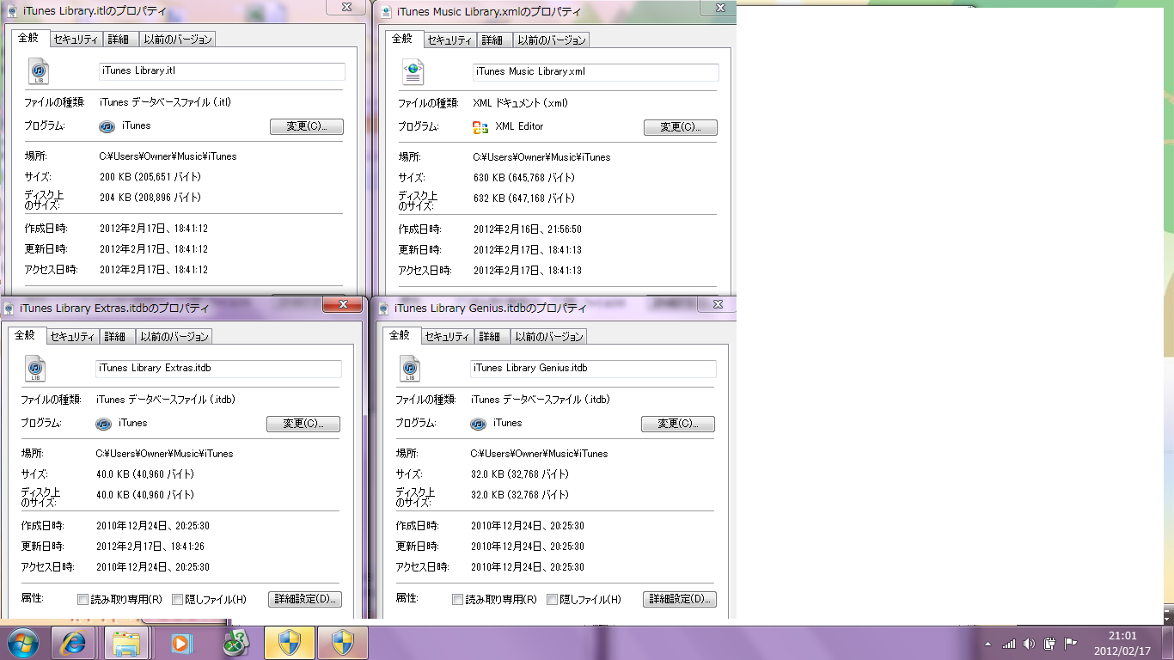The width and height of the screenshot is (1174, 660).
Task: Click the LIB file icon in iTunes Library Extras.itdb properties
Action: (x=35, y=368)
